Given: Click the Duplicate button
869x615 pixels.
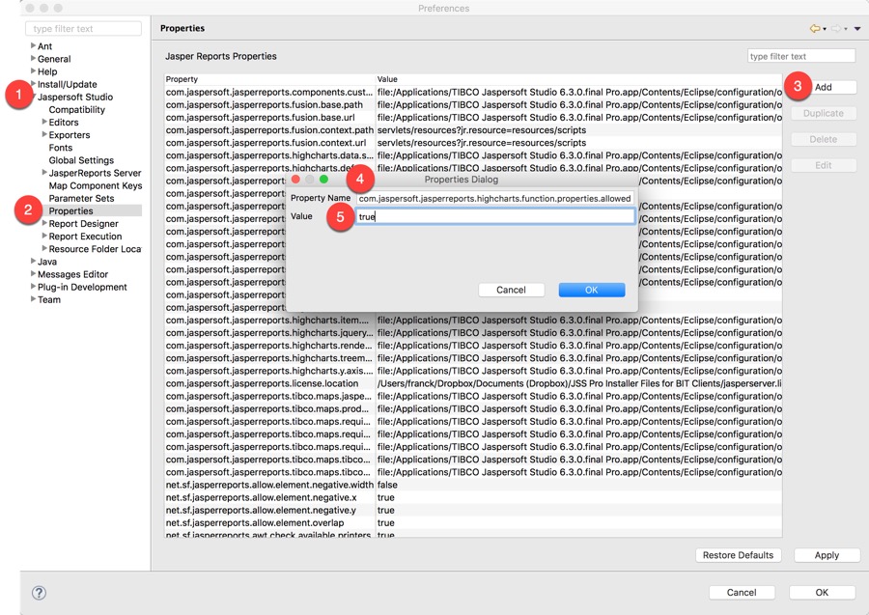Looking at the screenshot, I should 823,113.
